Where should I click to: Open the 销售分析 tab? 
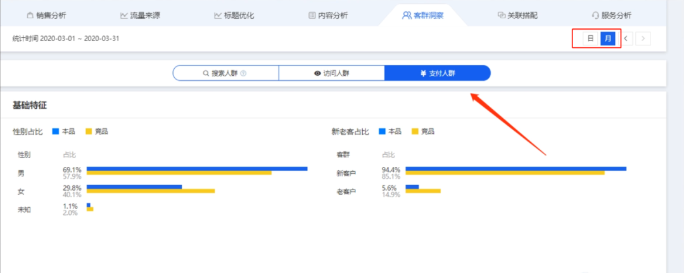(x=47, y=16)
